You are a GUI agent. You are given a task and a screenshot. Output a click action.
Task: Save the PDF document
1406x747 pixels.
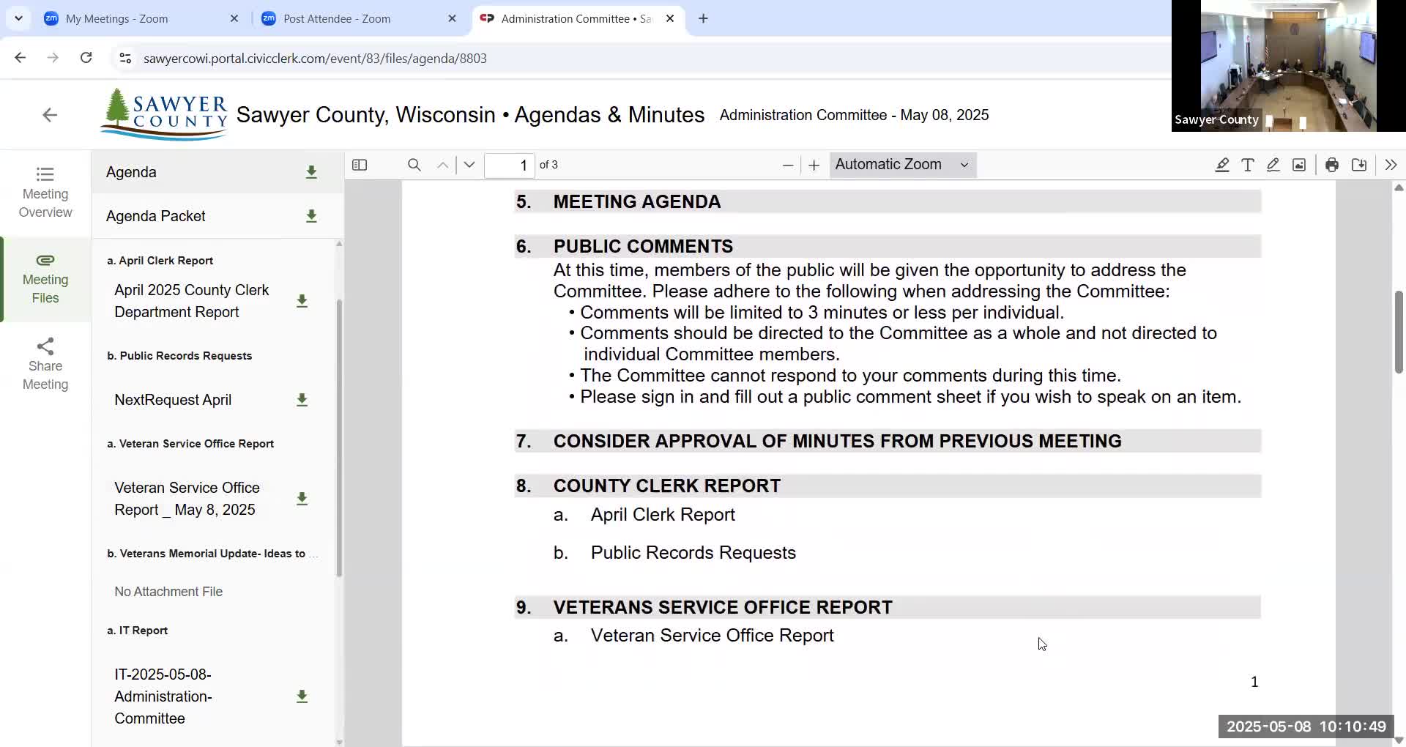tap(1359, 165)
